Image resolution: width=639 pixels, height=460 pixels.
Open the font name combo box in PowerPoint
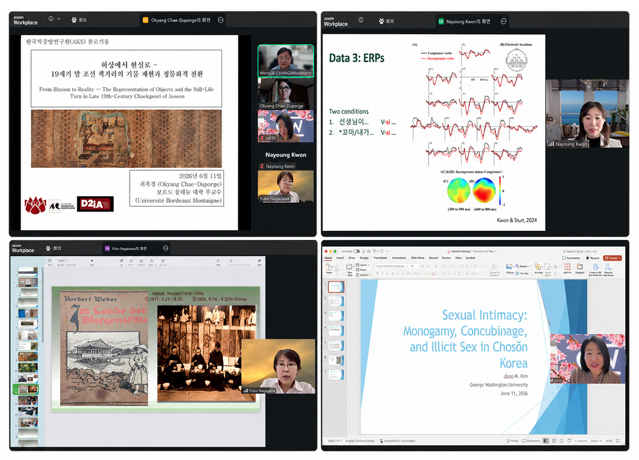[x=391, y=266]
